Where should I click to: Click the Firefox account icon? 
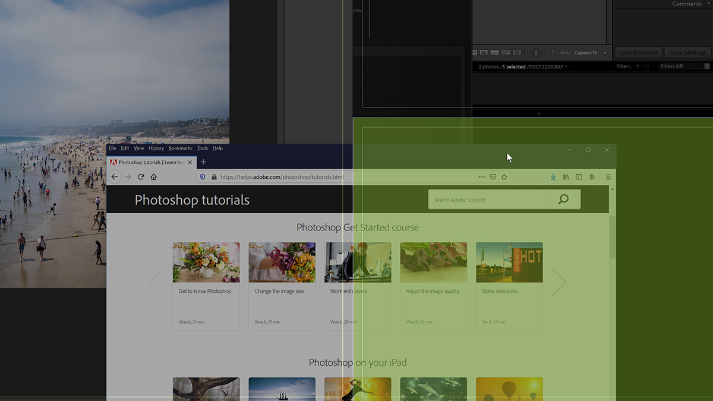coord(592,176)
